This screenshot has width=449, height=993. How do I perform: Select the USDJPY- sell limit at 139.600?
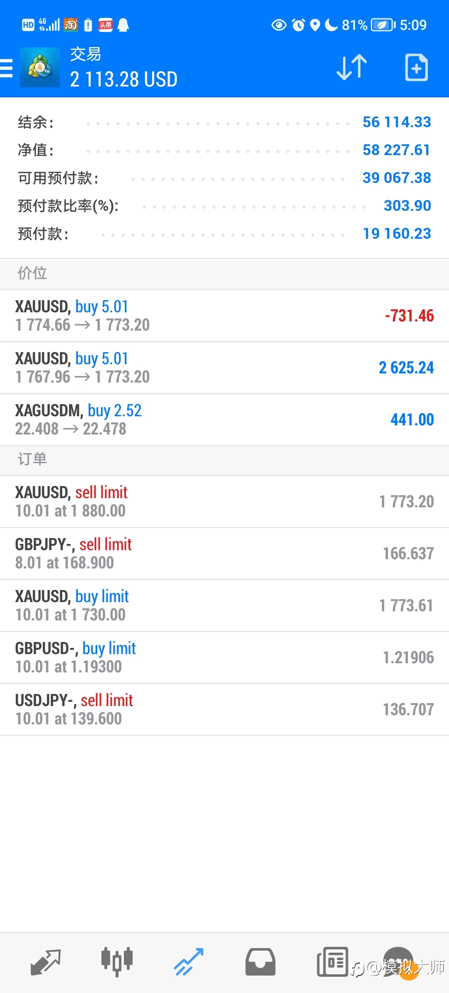tap(224, 710)
